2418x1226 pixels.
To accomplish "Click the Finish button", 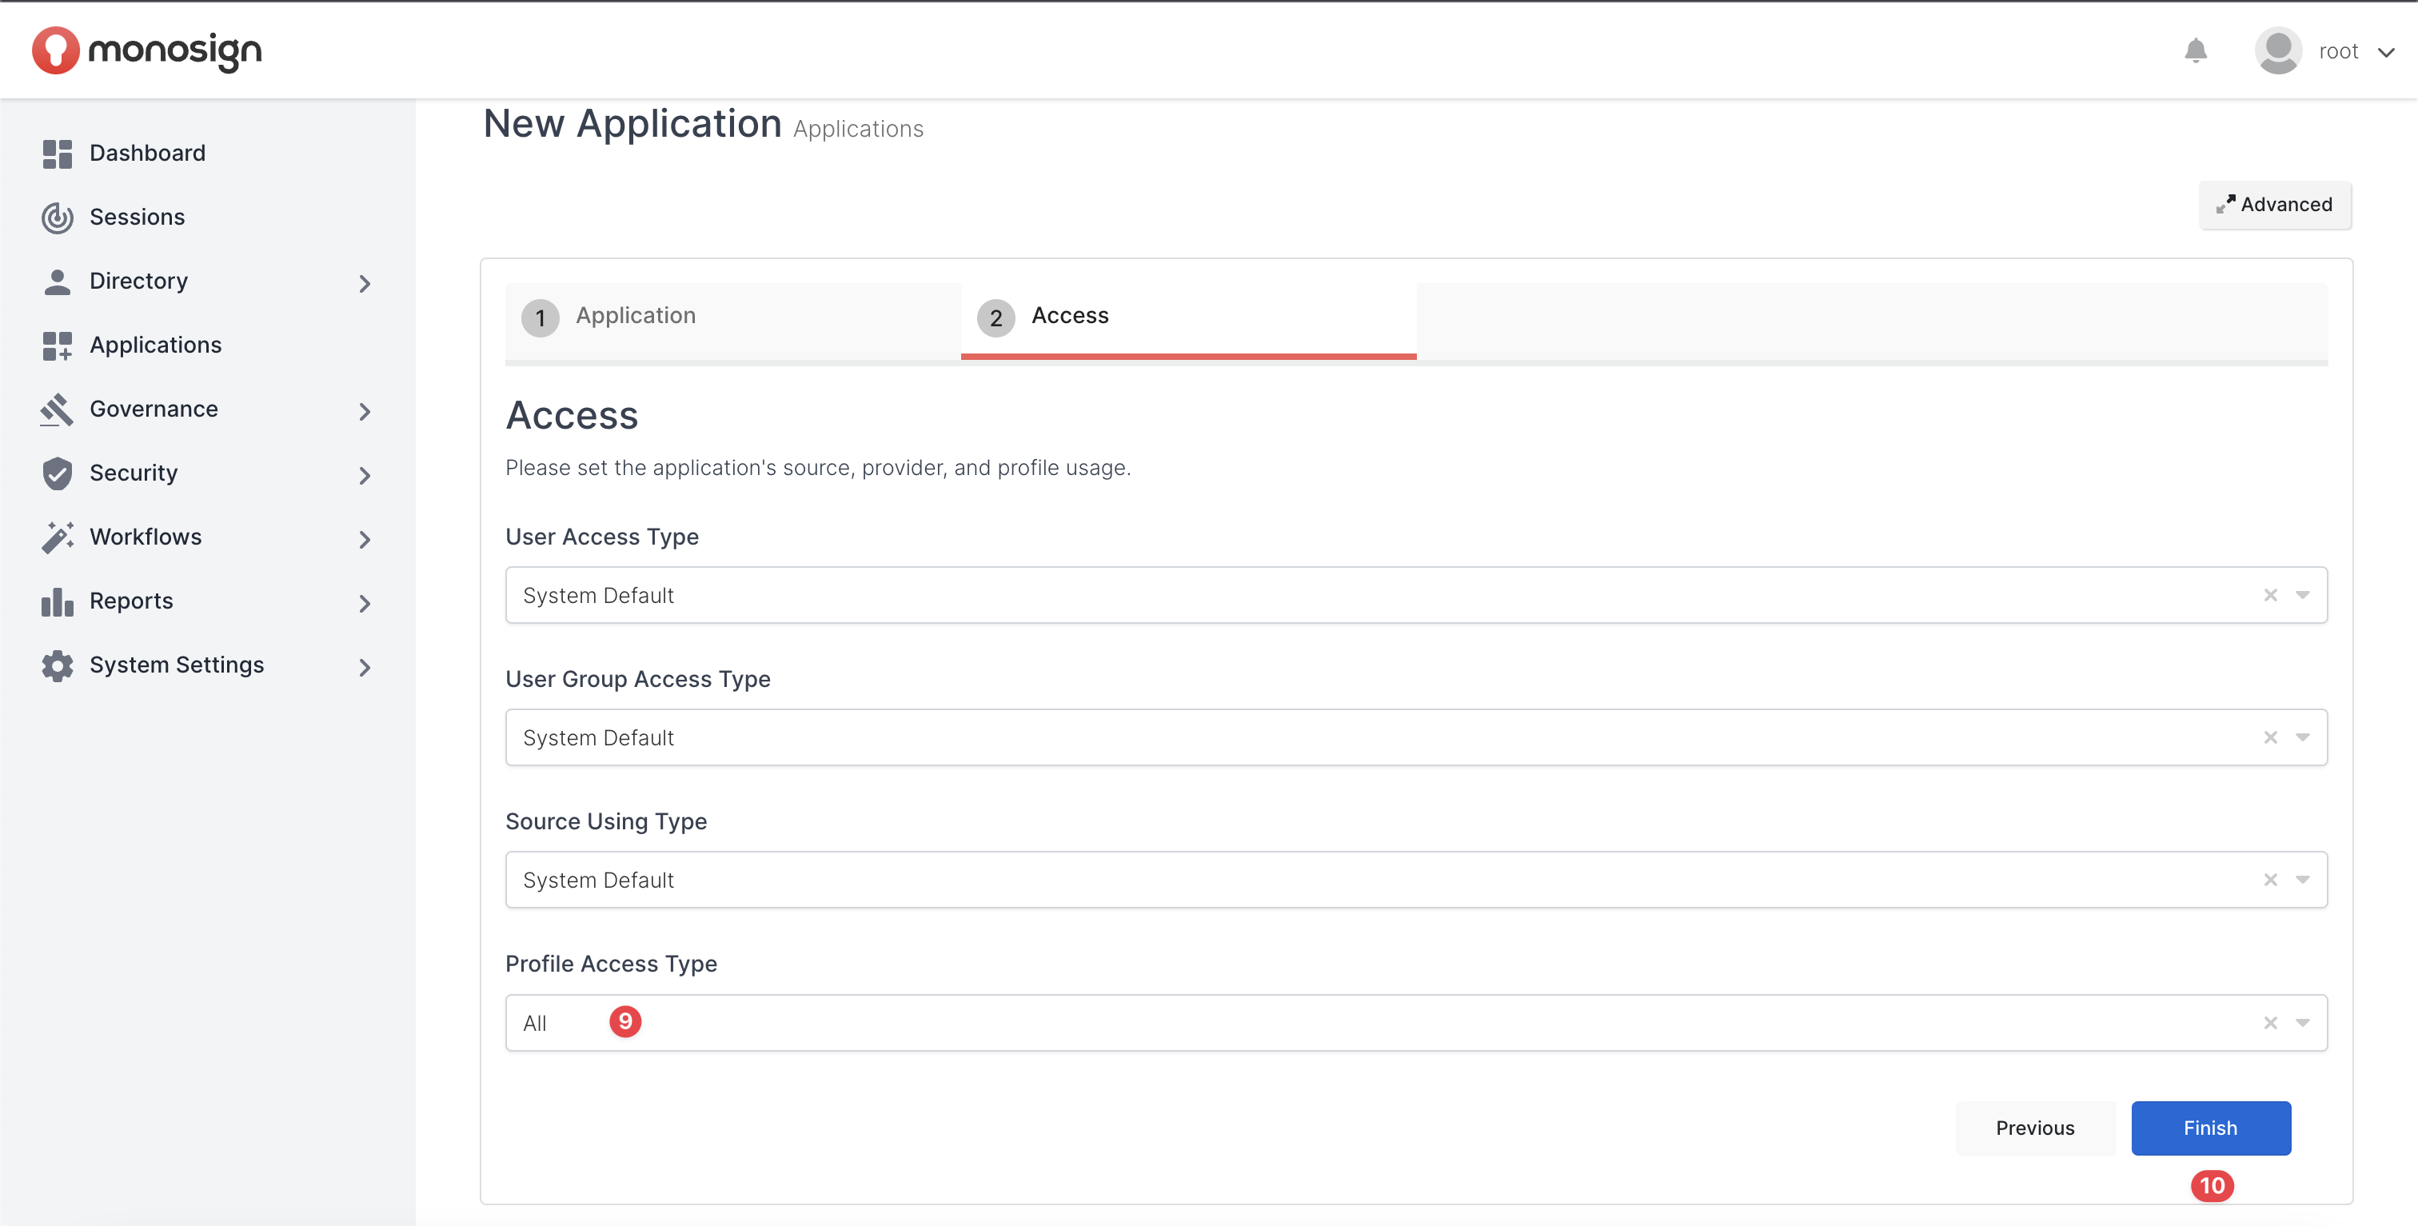I will pos(2209,1128).
